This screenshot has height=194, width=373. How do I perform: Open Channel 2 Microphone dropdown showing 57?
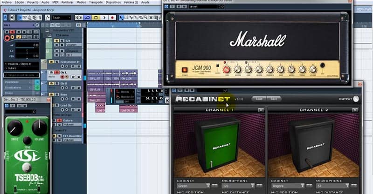(333, 186)
